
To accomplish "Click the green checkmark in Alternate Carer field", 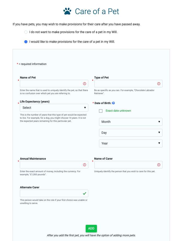I will click(85, 193).
